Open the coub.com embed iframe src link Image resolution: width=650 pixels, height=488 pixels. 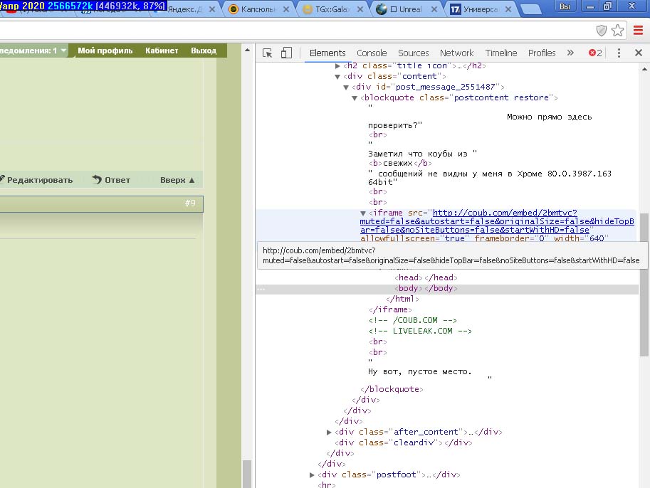pos(504,213)
